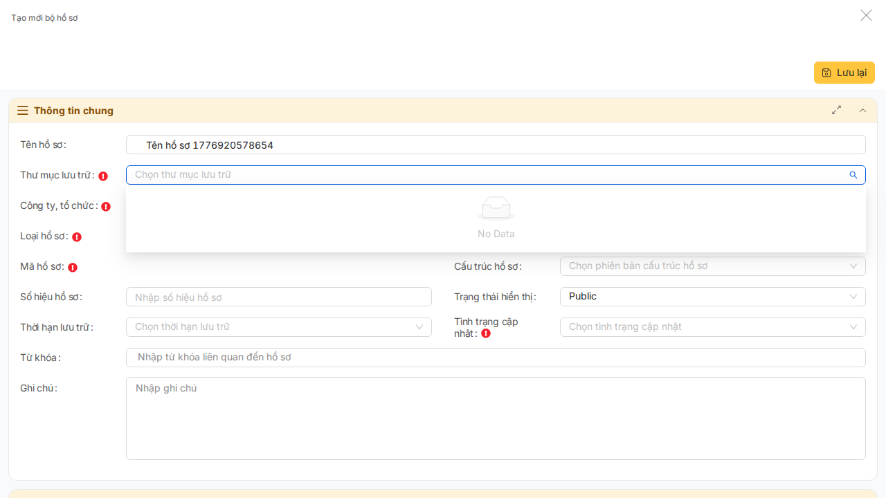The width and height of the screenshot is (886, 498).
Task: Close the Tạo mới bộ hồ sơ dialog
Action: [866, 15]
